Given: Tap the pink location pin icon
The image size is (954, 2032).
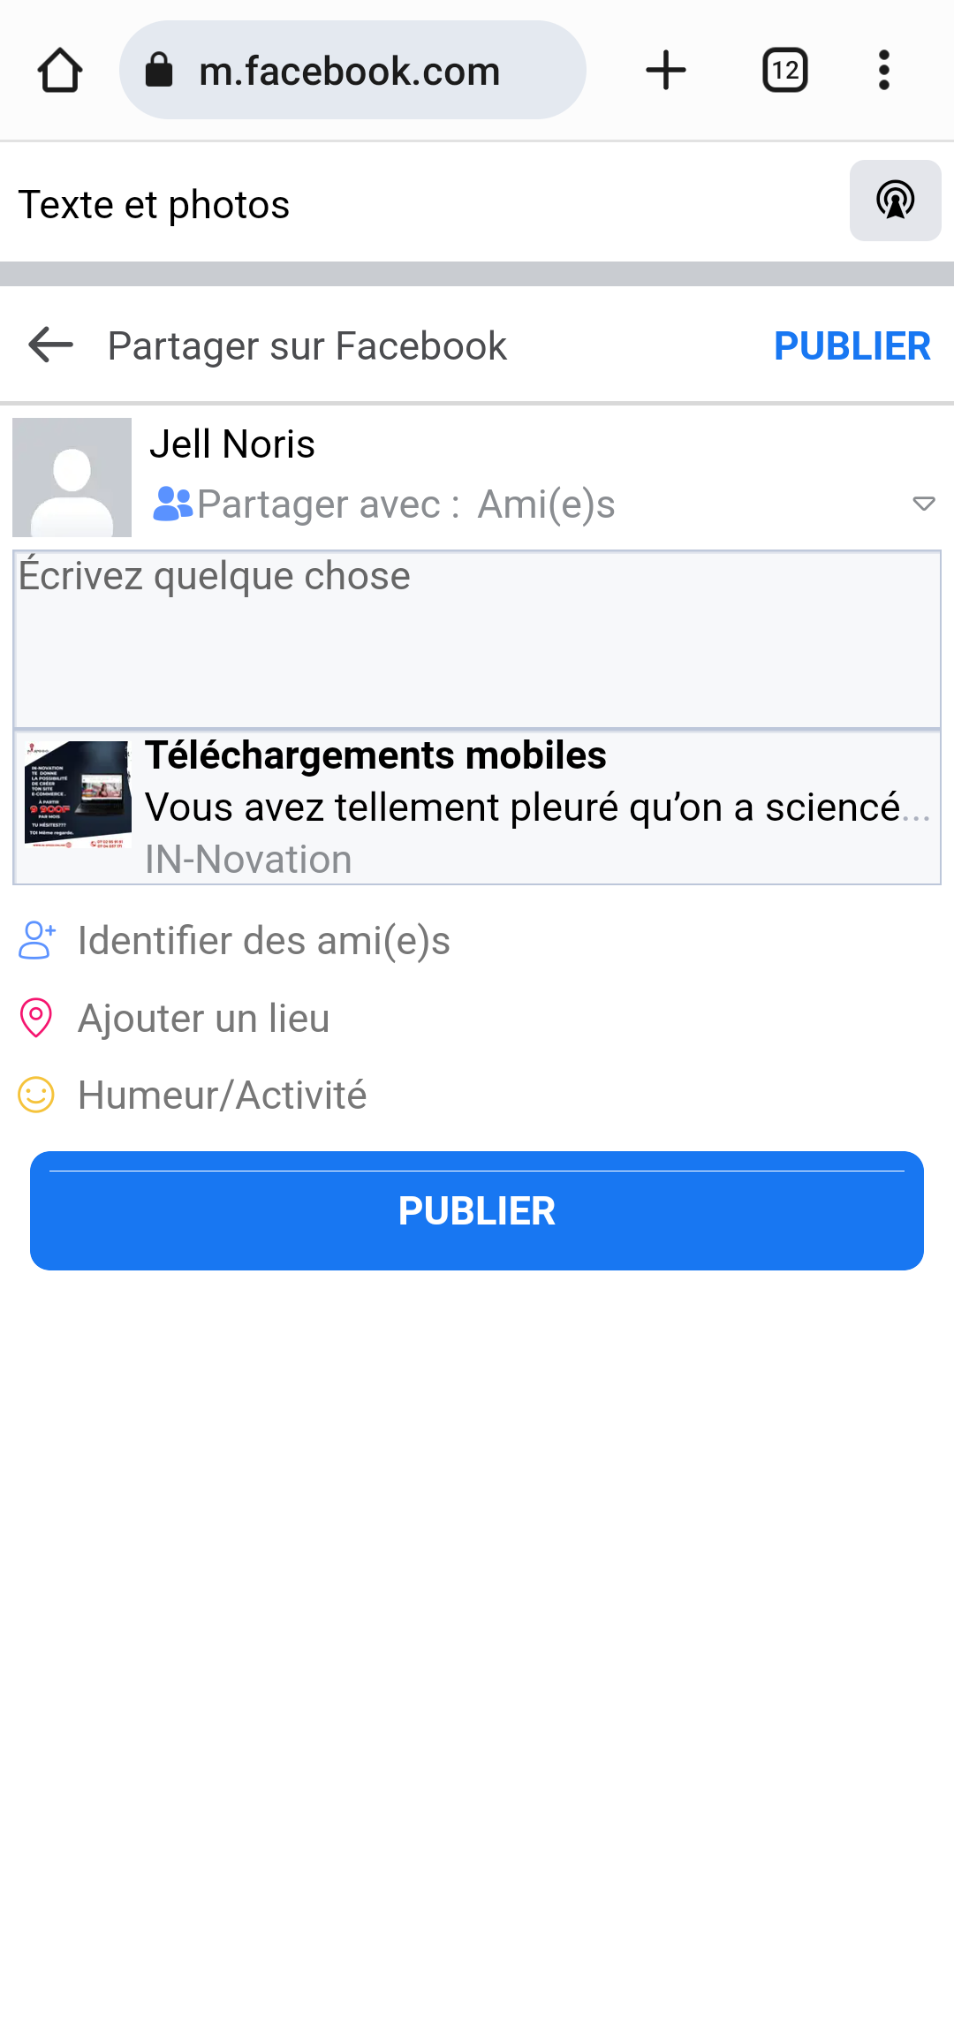Looking at the screenshot, I should coord(36,1018).
